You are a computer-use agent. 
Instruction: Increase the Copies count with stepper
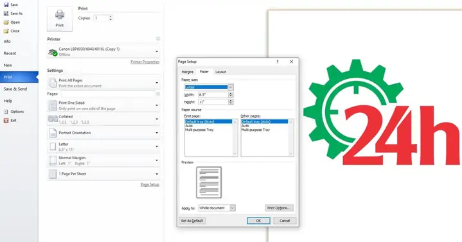pyautogui.click(x=111, y=17)
